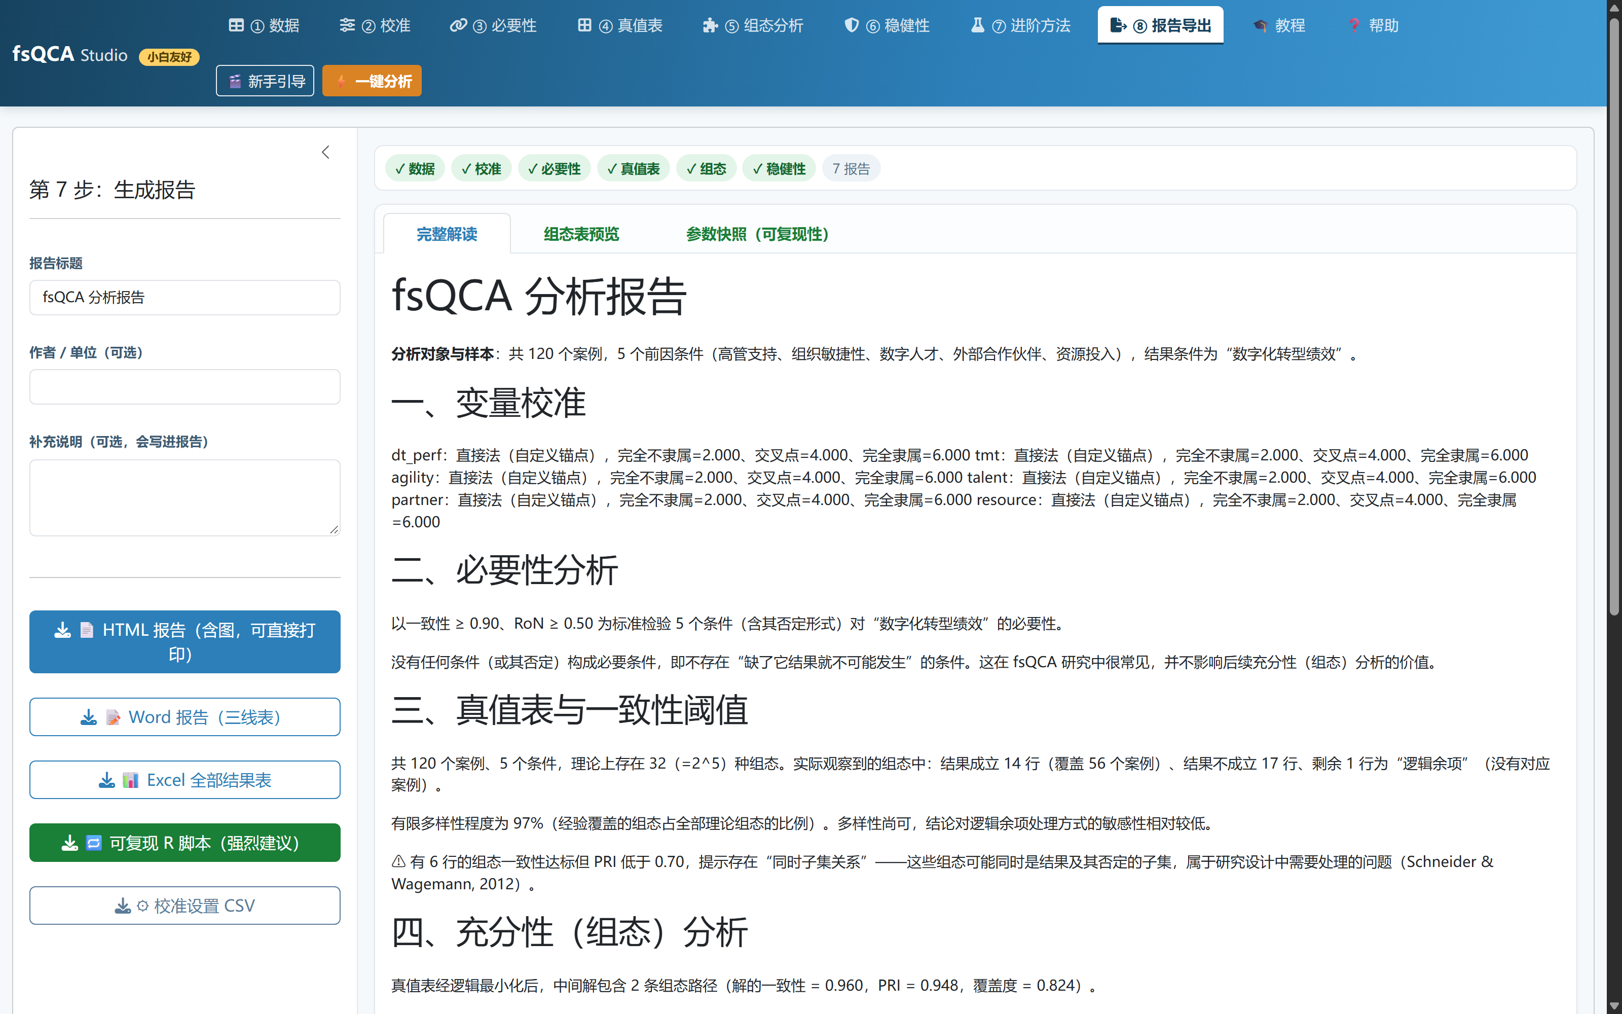
Task: Download the HTML 报告
Action: [x=185, y=642]
